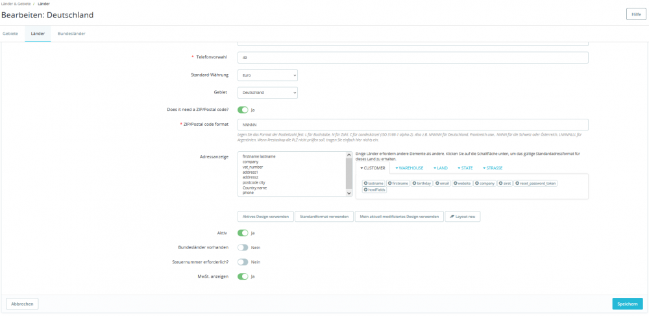Expand the WAREHOUSE fields tab
This screenshot has width=649, height=316.
tap(409, 168)
